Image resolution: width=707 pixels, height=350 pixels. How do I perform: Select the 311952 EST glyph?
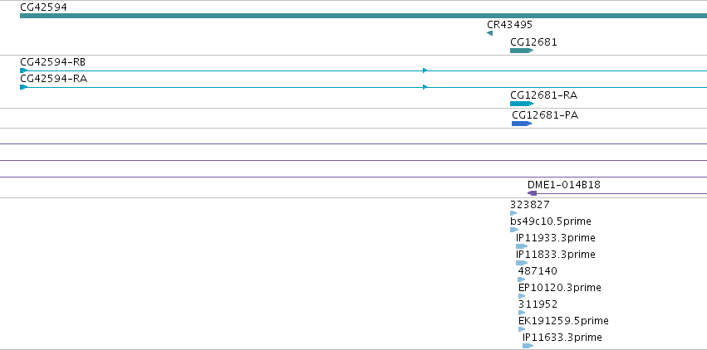point(522,313)
